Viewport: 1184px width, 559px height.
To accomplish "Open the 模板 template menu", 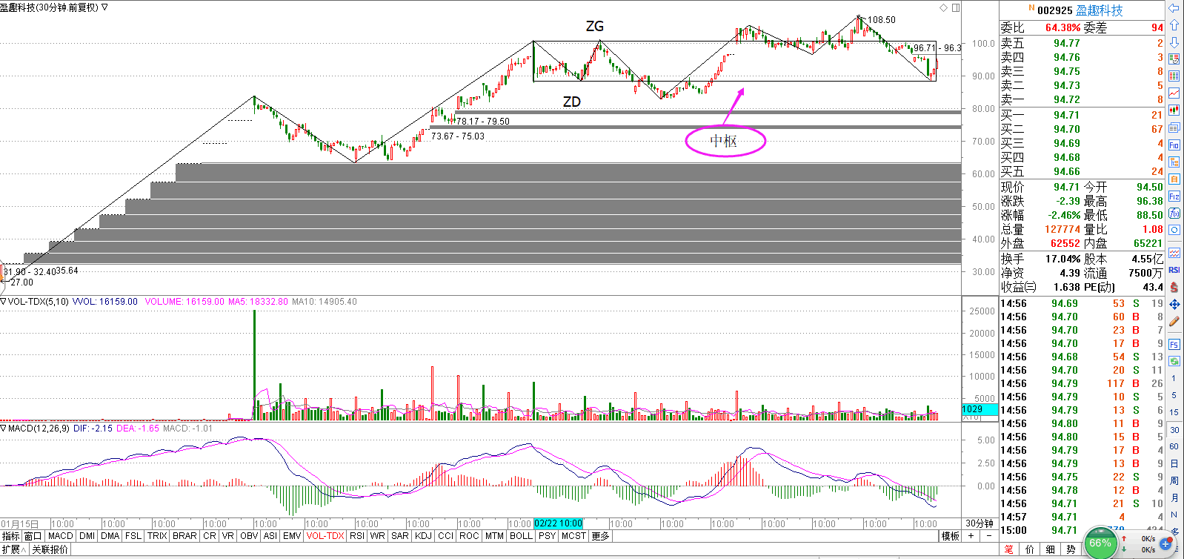I will [951, 536].
